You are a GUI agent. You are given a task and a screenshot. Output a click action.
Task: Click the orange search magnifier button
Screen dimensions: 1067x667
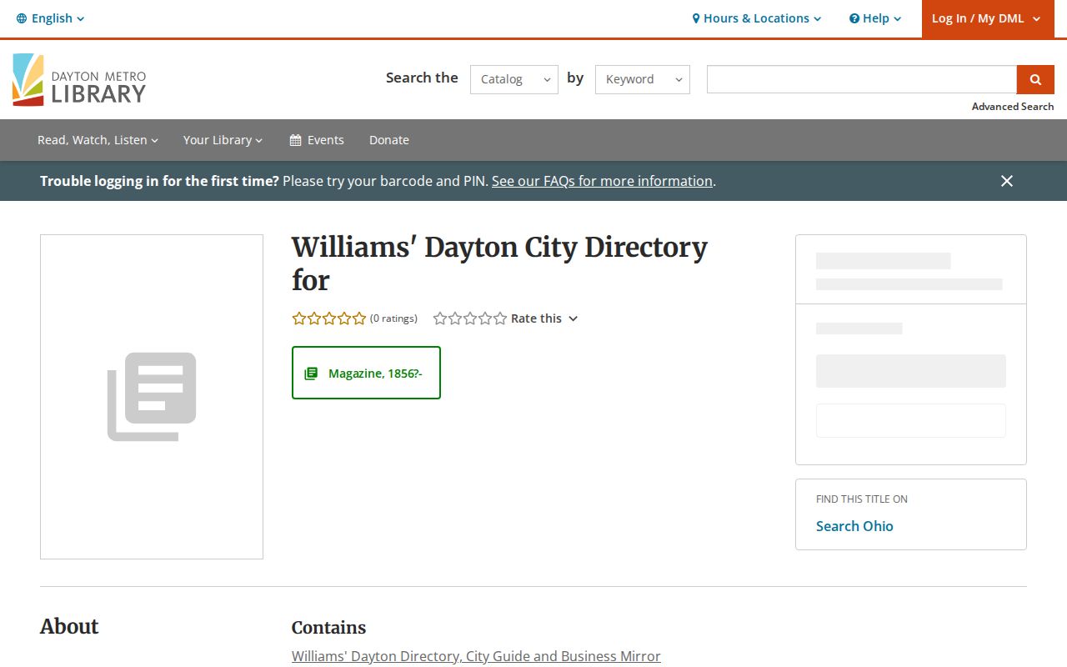(x=1034, y=79)
